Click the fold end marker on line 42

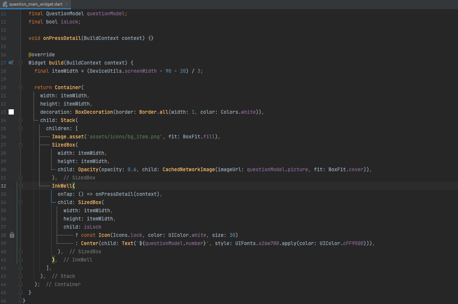point(21,268)
